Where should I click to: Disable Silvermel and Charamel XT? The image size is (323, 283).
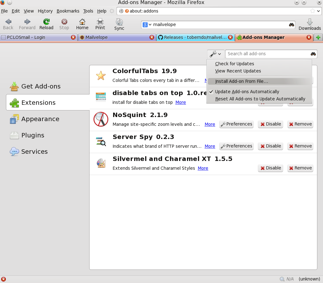tap(271, 168)
